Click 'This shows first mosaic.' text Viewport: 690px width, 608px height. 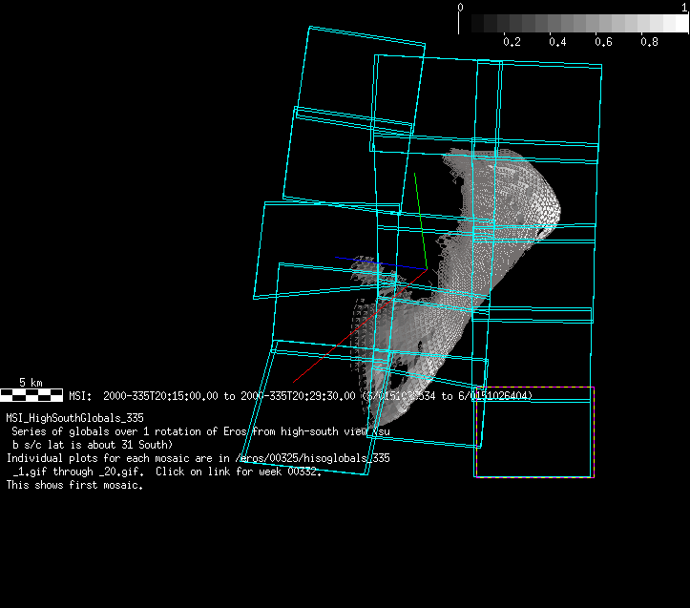coord(74,485)
